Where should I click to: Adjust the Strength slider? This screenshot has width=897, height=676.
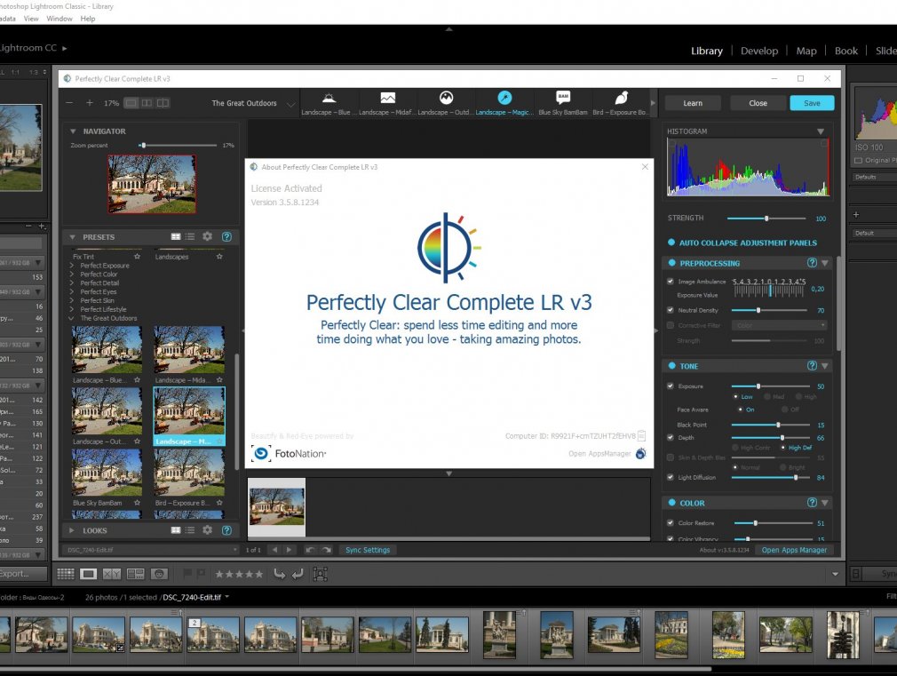click(x=766, y=219)
